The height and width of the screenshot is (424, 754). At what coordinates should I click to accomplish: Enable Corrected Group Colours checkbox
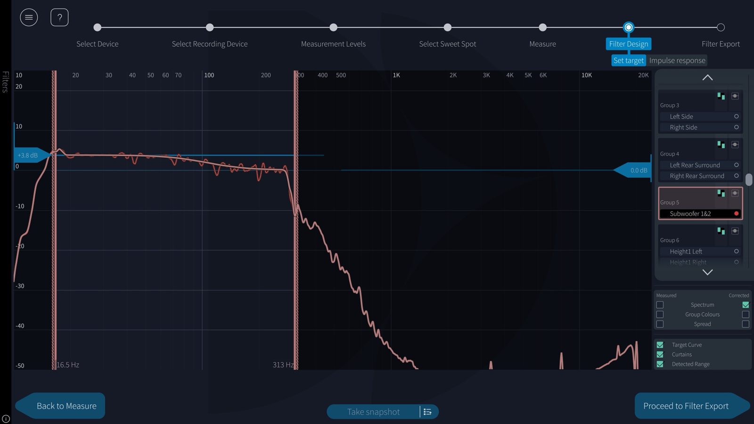[x=746, y=314]
